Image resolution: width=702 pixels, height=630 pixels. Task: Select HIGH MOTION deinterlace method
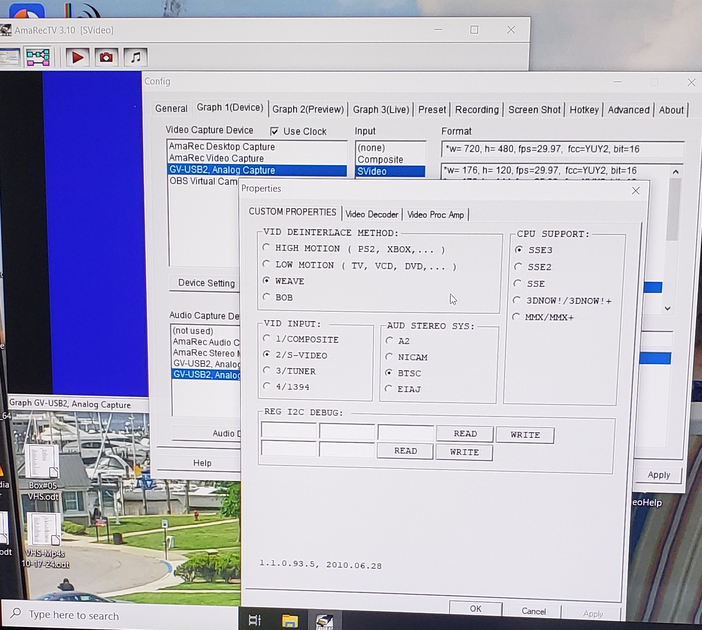[266, 247]
